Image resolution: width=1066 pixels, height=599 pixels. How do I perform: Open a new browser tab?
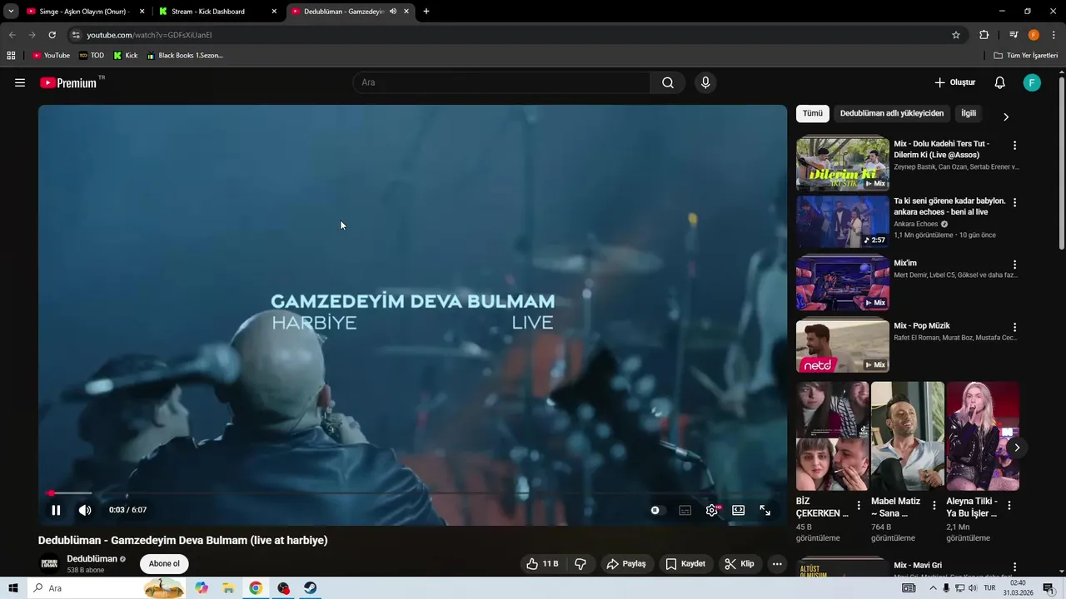click(x=426, y=12)
